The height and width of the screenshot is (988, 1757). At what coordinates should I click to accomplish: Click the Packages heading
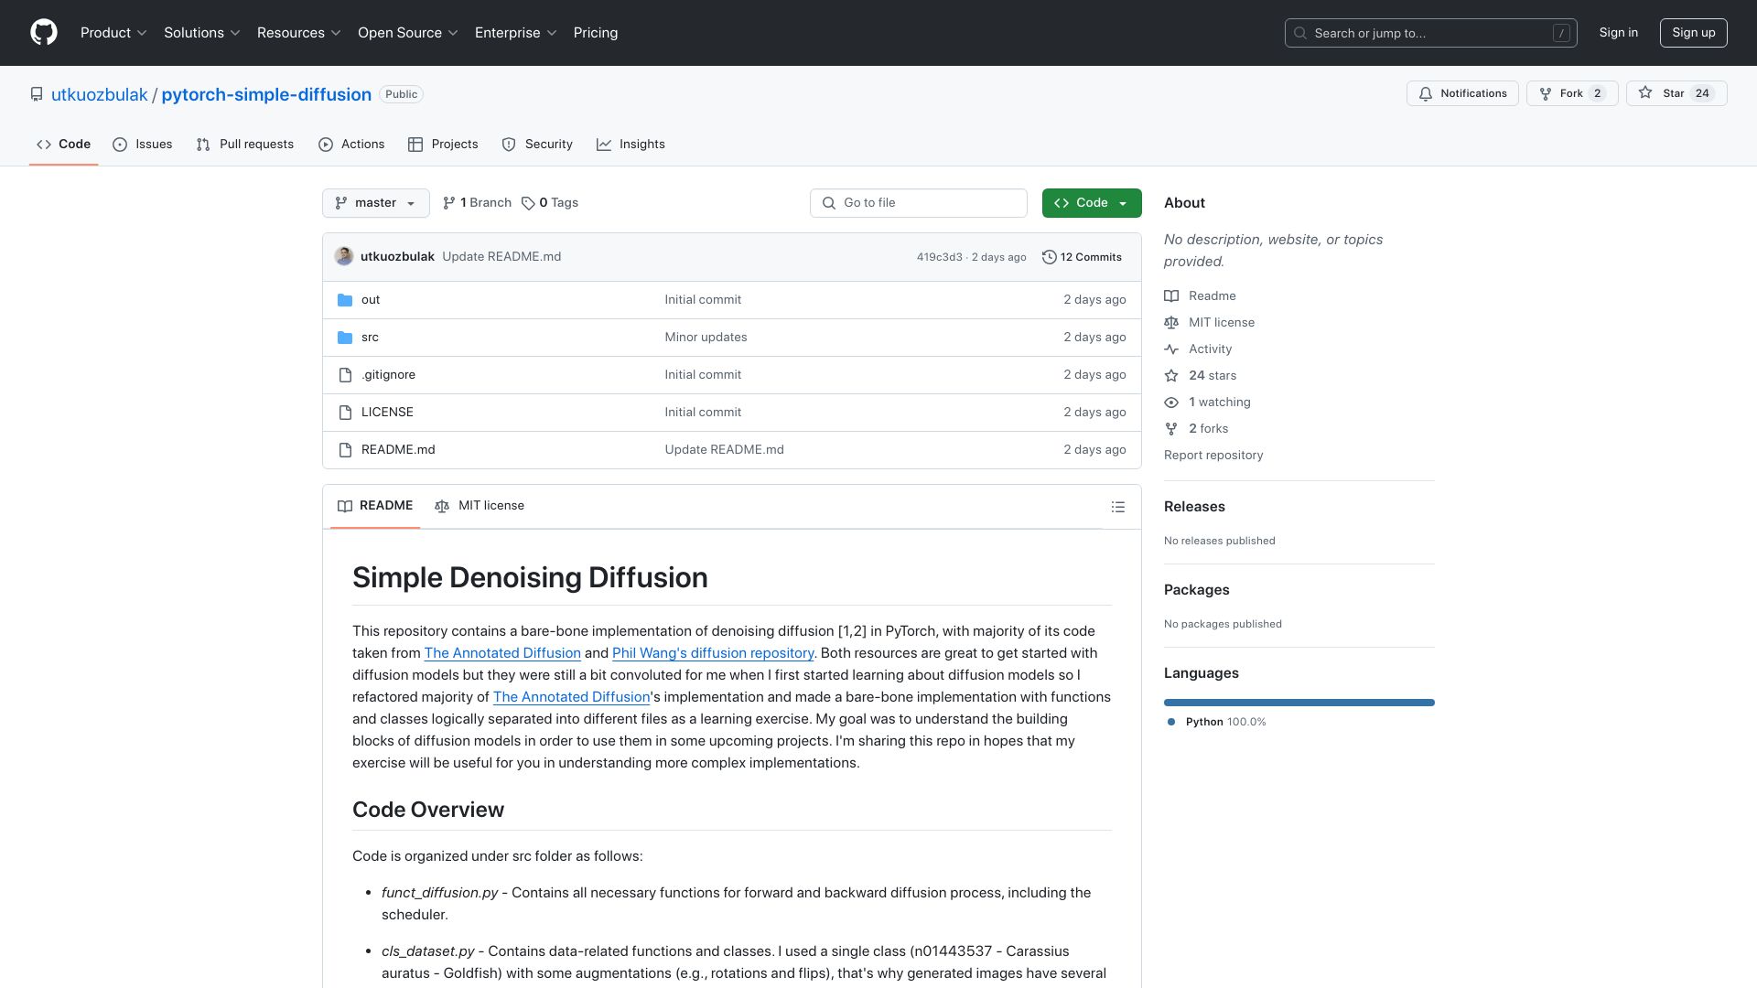pos(1197,590)
